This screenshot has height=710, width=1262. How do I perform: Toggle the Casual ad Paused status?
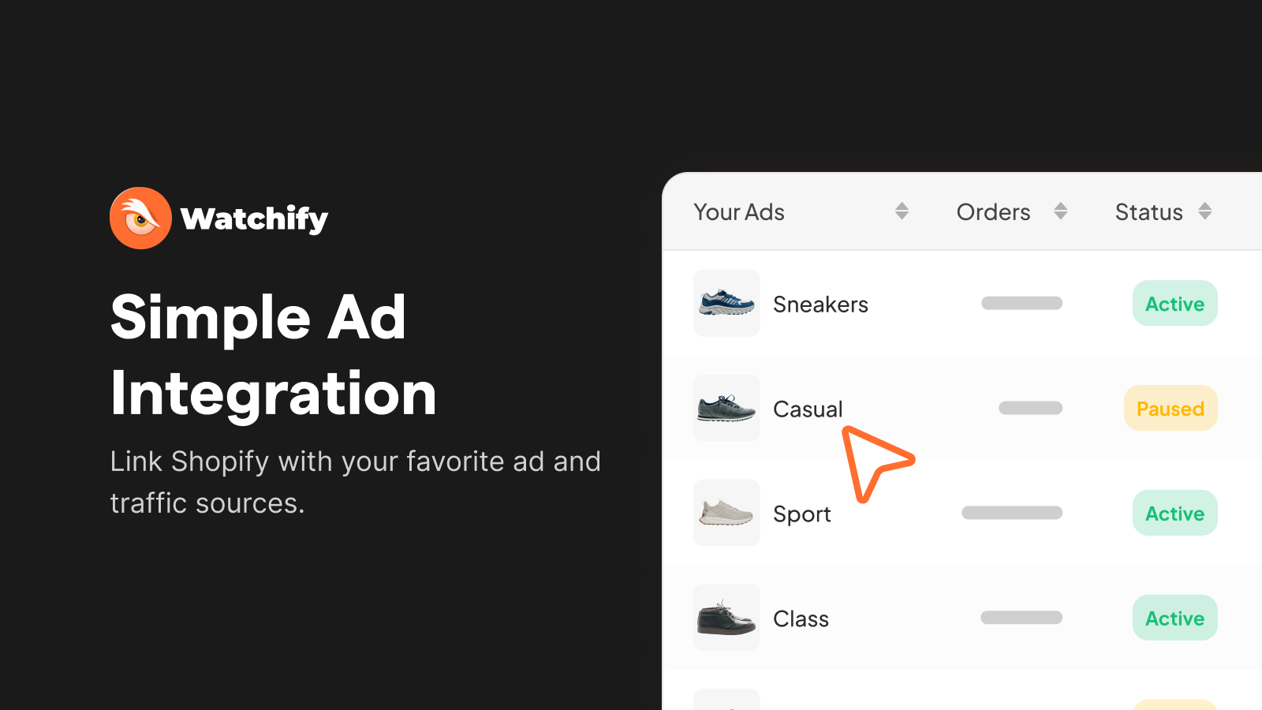pos(1171,408)
